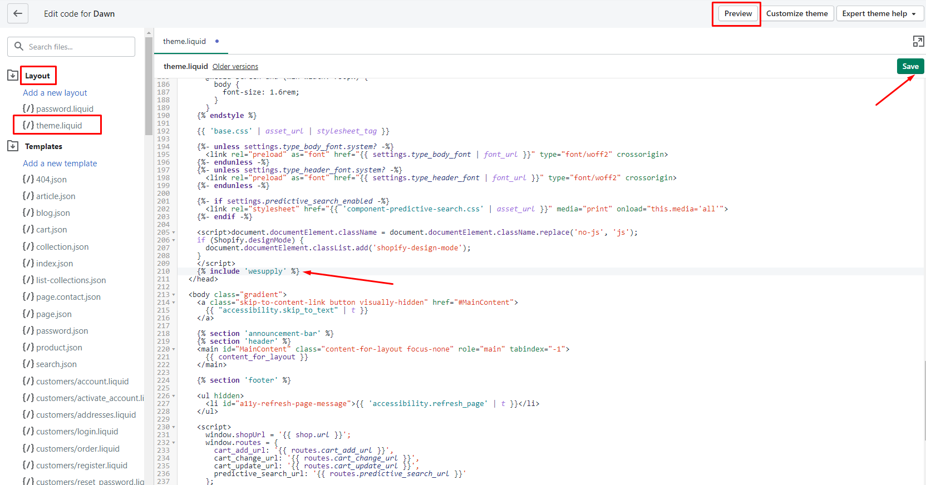Click the Edit code for Dawn title
926x485 pixels.
click(80, 13)
